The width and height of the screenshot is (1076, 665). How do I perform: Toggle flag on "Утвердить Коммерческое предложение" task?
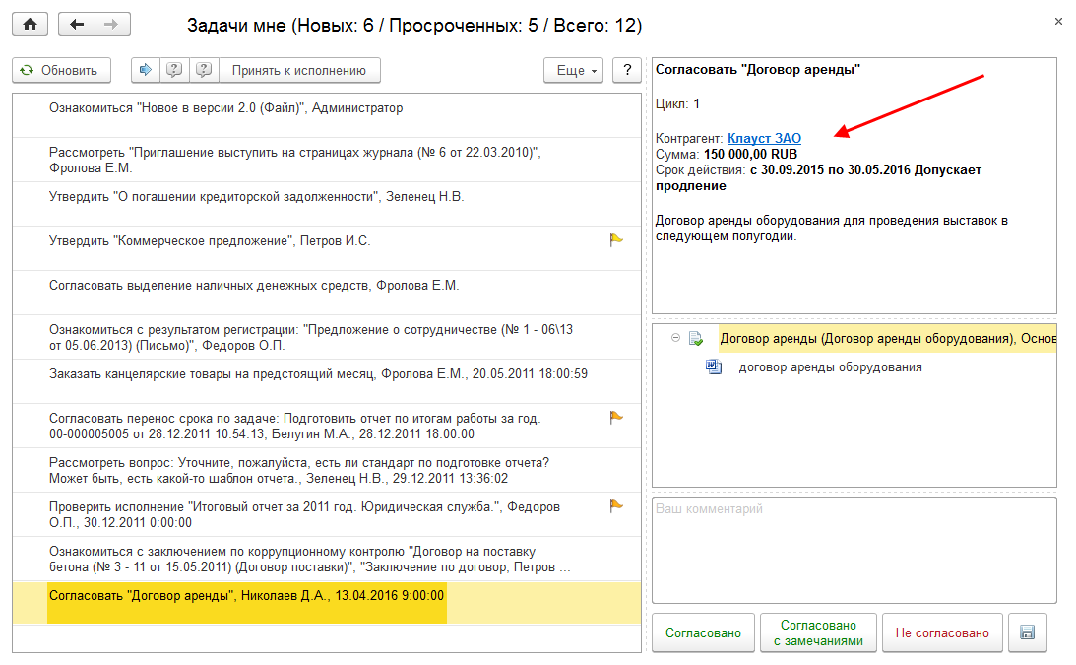pos(616,239)
